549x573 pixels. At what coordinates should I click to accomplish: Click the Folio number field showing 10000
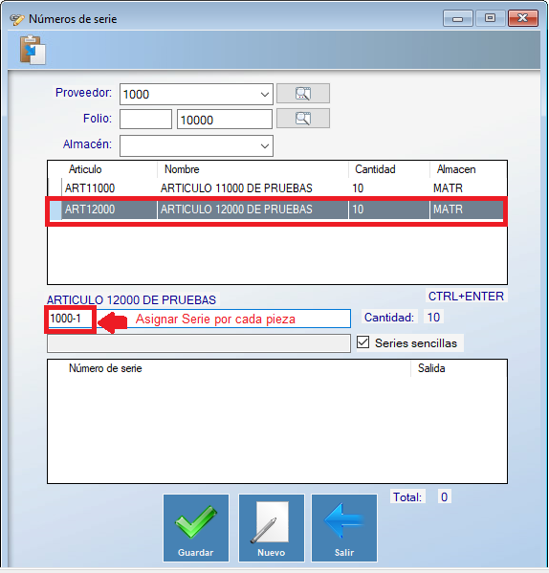coord(224,120)
